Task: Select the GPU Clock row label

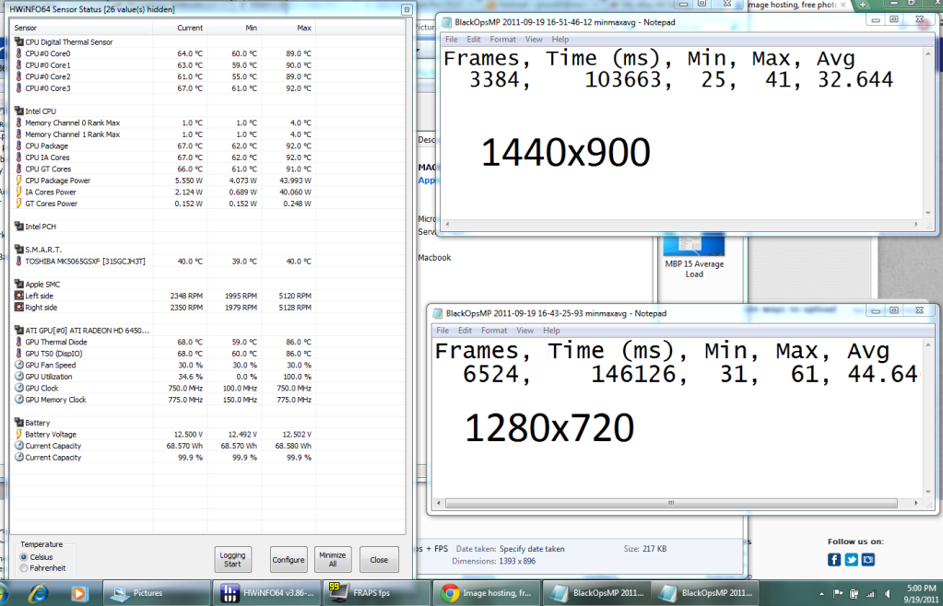Action: click(x=41, y=388)
